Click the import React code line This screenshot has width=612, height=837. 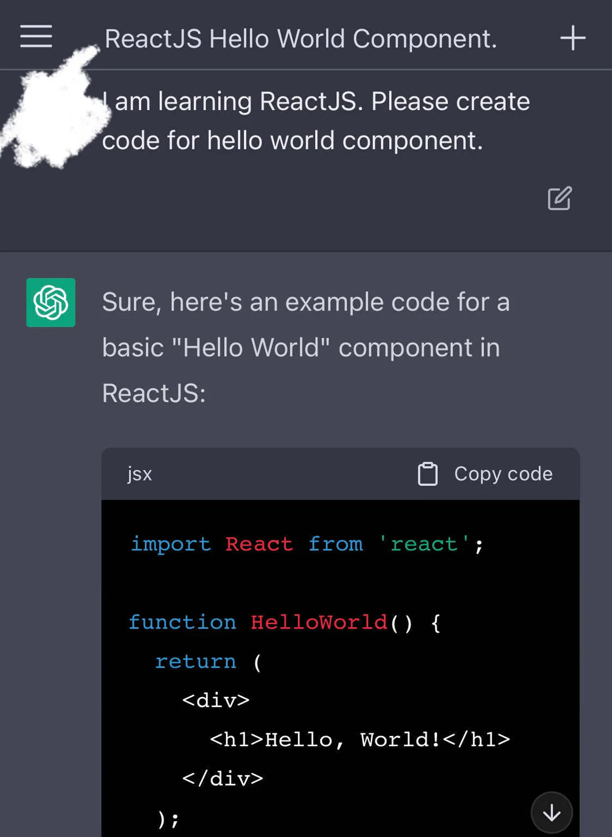[307, 544]
